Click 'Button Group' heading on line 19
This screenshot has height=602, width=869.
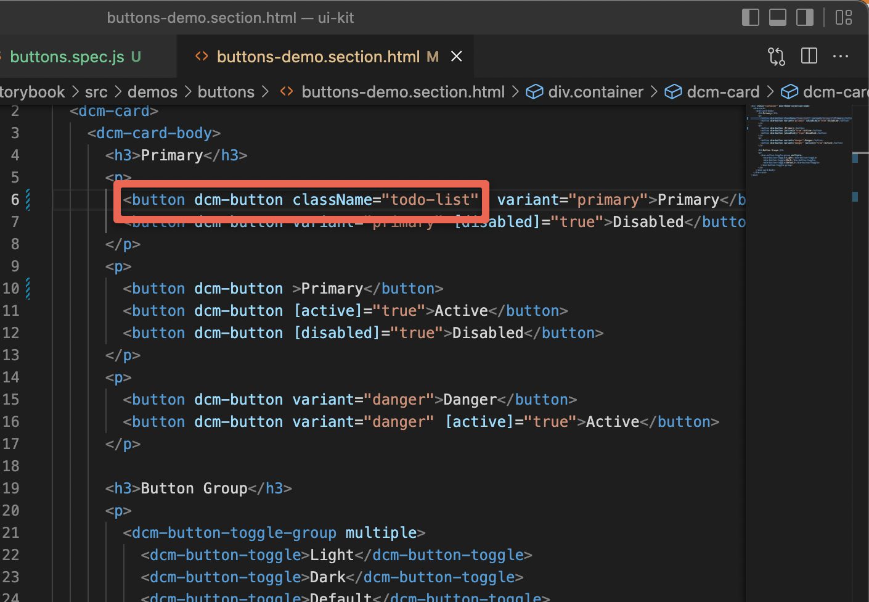coord(194,489)
